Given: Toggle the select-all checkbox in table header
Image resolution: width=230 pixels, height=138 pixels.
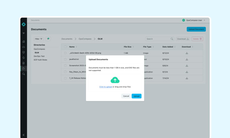Looking at the screenshot, I should (x=65, y=47).
